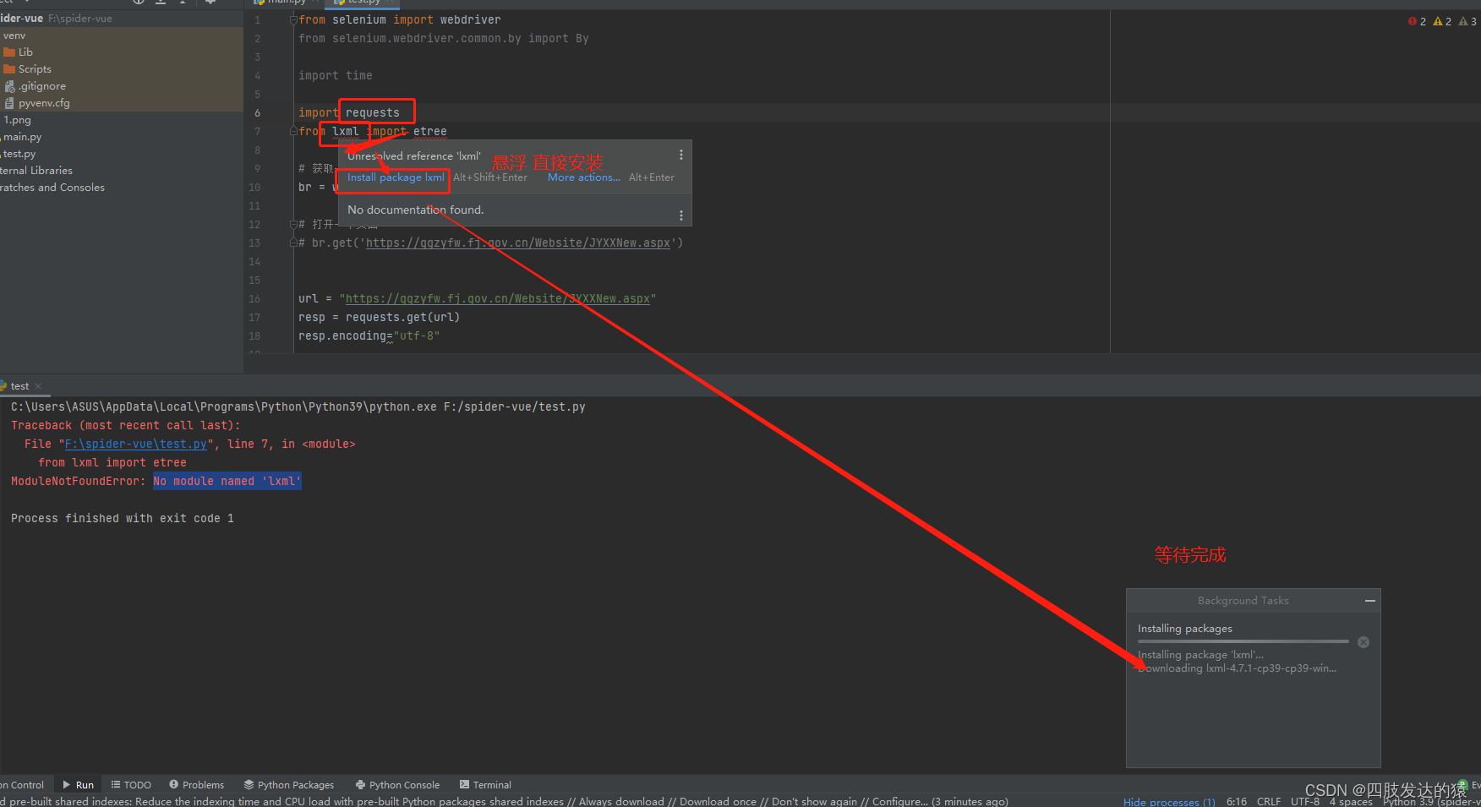The image size is (1481, 807).
Task: Click the Background Tasks popup title
Action: tap(1243, 601)
